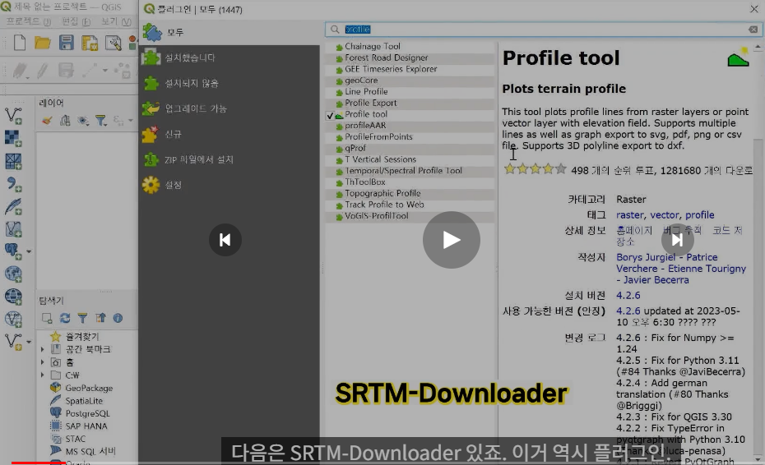Play the video
This screenshot has height=465, width=765.
click(452, 240)
